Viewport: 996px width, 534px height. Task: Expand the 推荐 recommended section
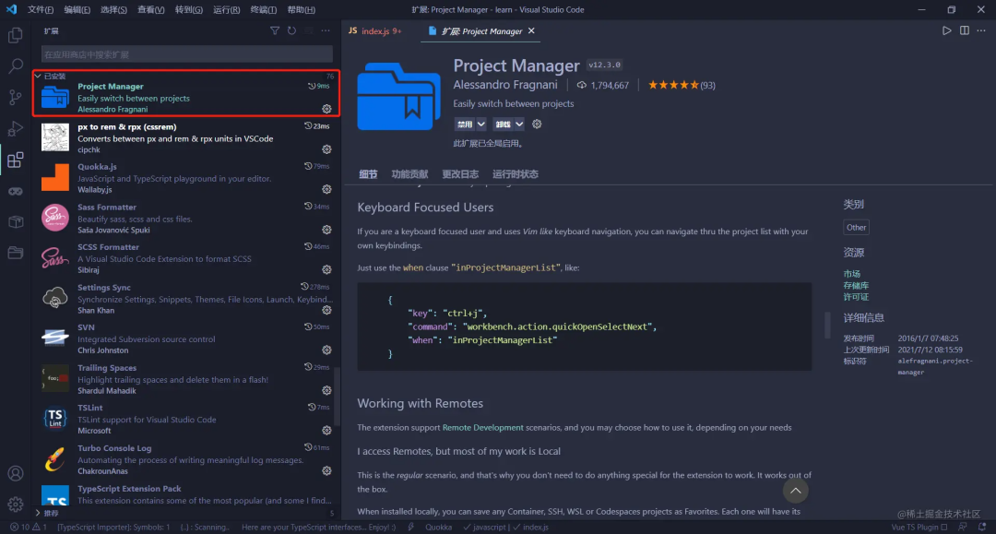pos(50,513)
